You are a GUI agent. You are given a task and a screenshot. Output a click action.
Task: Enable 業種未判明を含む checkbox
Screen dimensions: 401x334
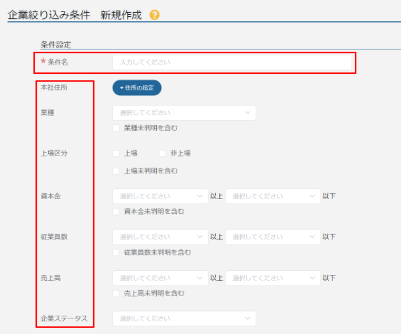pyautogui.click(x=116, y=127)
